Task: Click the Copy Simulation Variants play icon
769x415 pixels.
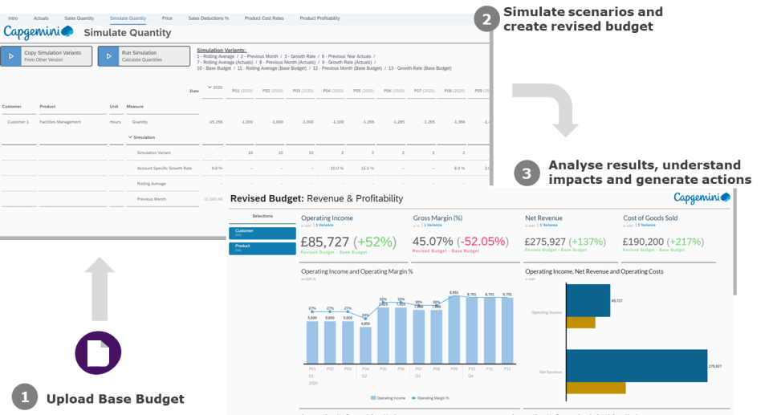Action: point(10,56)
